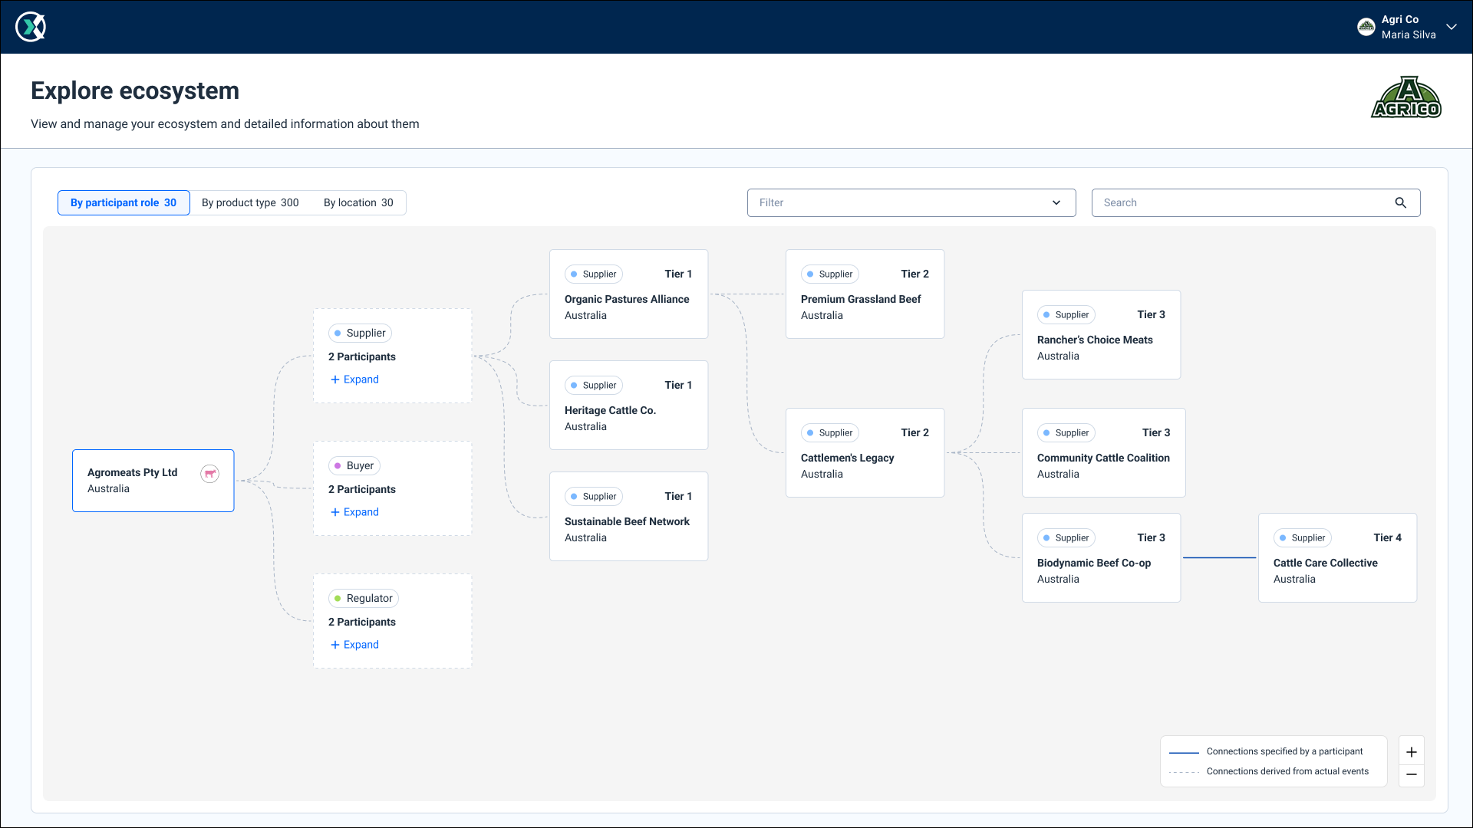This screenshot has height=828, width=1473.
Task: Expand the Buyer participants link
Action: (361, 512)
